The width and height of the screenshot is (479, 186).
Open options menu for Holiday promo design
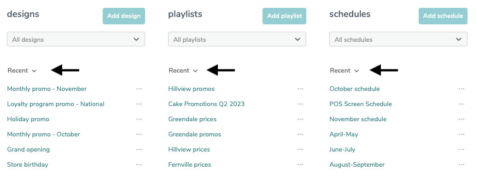point(139,119)
